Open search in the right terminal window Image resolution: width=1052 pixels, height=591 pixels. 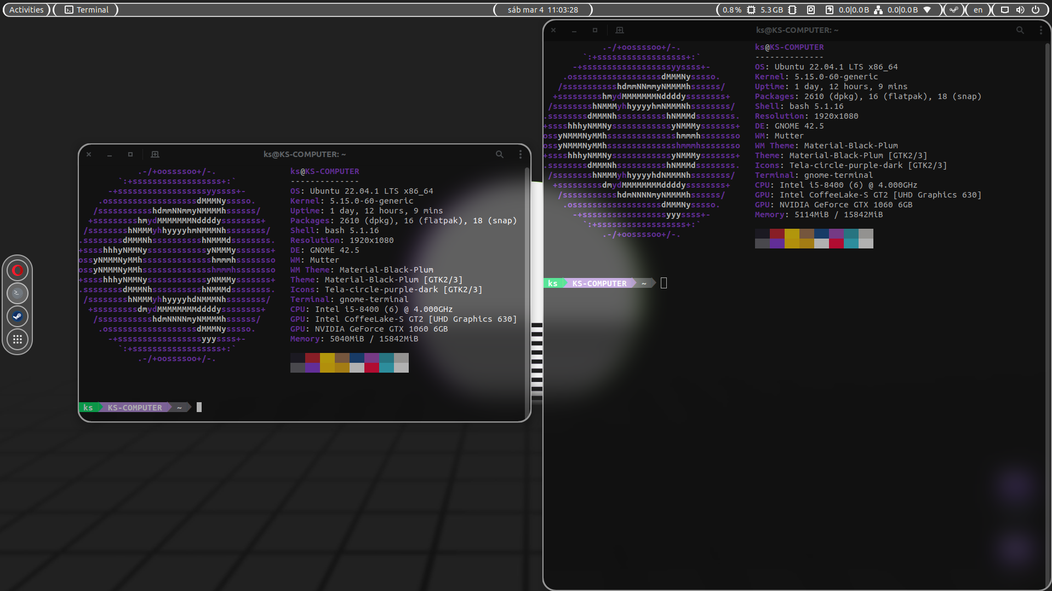1020,30
